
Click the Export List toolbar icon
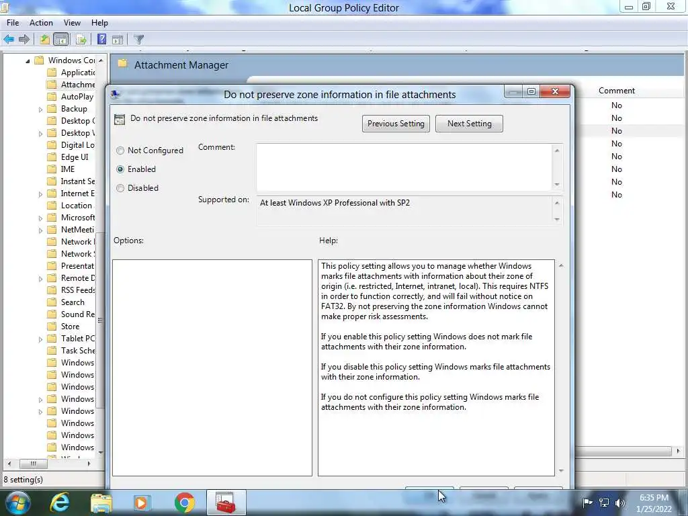[x=81, y=40]
